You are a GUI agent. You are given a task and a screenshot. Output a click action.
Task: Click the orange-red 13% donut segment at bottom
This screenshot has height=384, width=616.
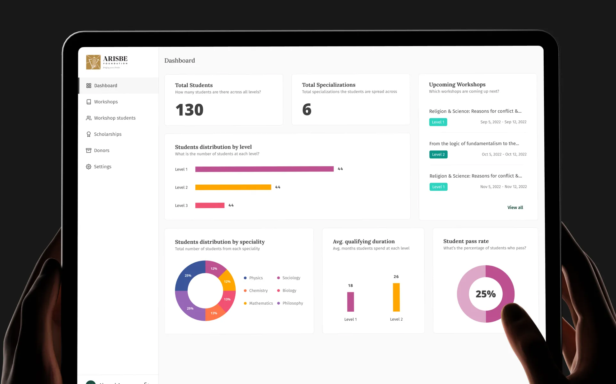pyautogui.click(x=214, y=313)
